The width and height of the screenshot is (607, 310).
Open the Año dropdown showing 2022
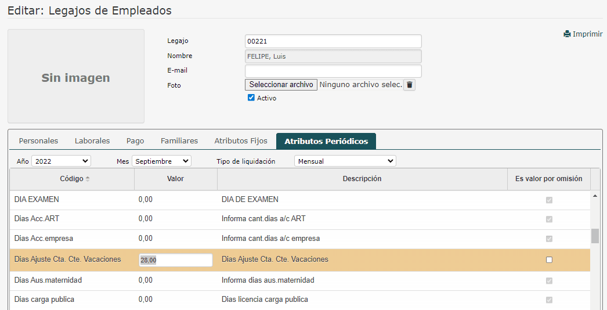pyautogui.click(x=61, y=161)
